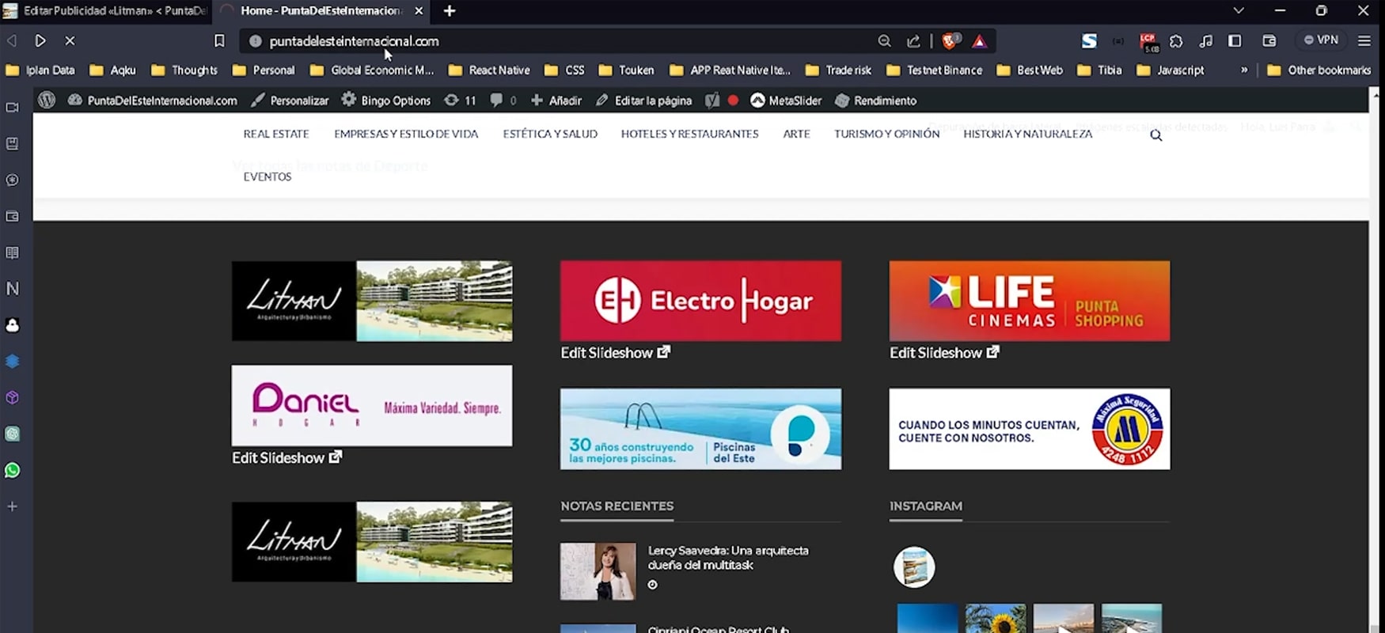Switch to the Editar Publicidad Litman tab
This screenshot has height=633, width=1385.
pyautogui.click(x=106, y=11)
